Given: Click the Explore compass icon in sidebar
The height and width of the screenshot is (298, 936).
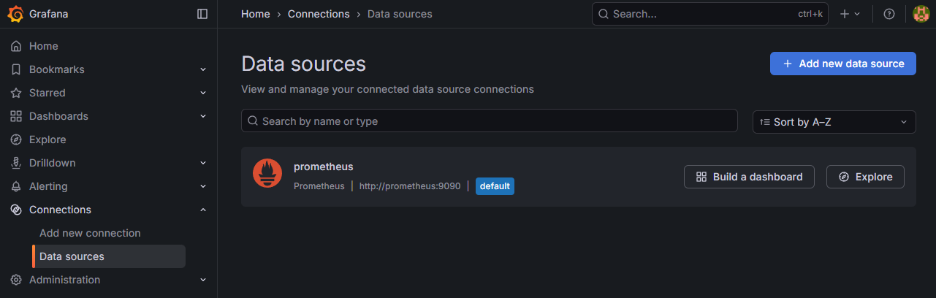Looking at the screenshot, I should point(15,140).
